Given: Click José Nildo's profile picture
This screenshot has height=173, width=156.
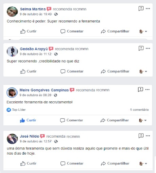Looking at the screenshot, I should click(12, 139).
